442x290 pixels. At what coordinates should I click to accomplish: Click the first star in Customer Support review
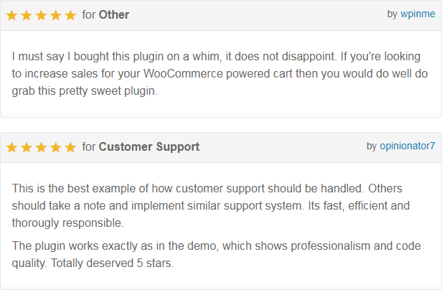pos(11,147)
